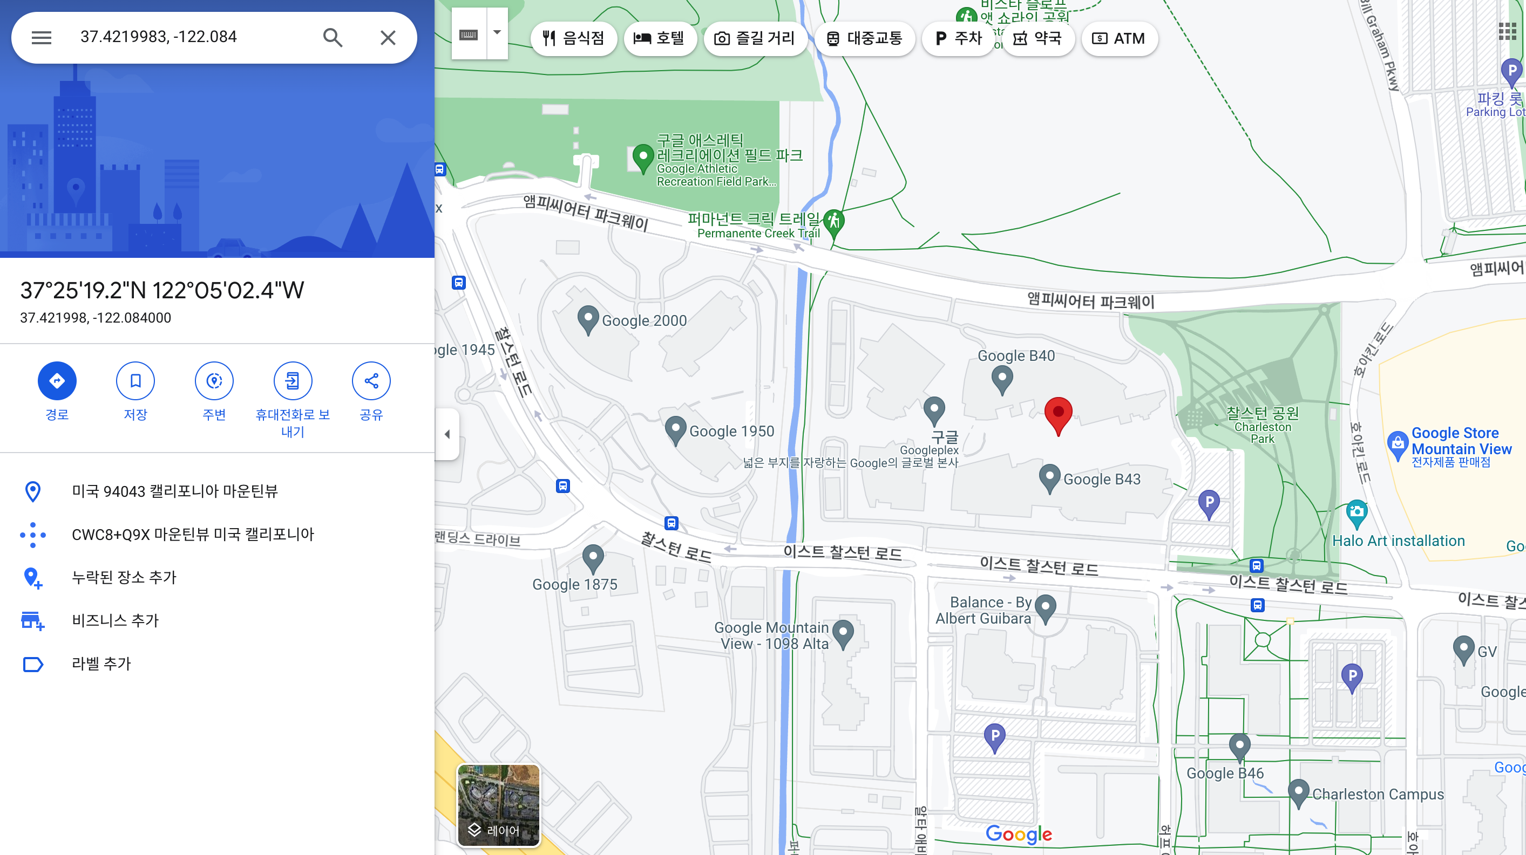Open the hamburger main menu

pos(42,37)
